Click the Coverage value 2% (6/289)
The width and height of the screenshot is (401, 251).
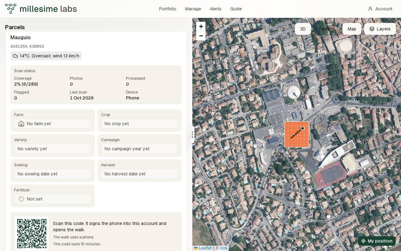pyautogui.click(x=26, y=84)
